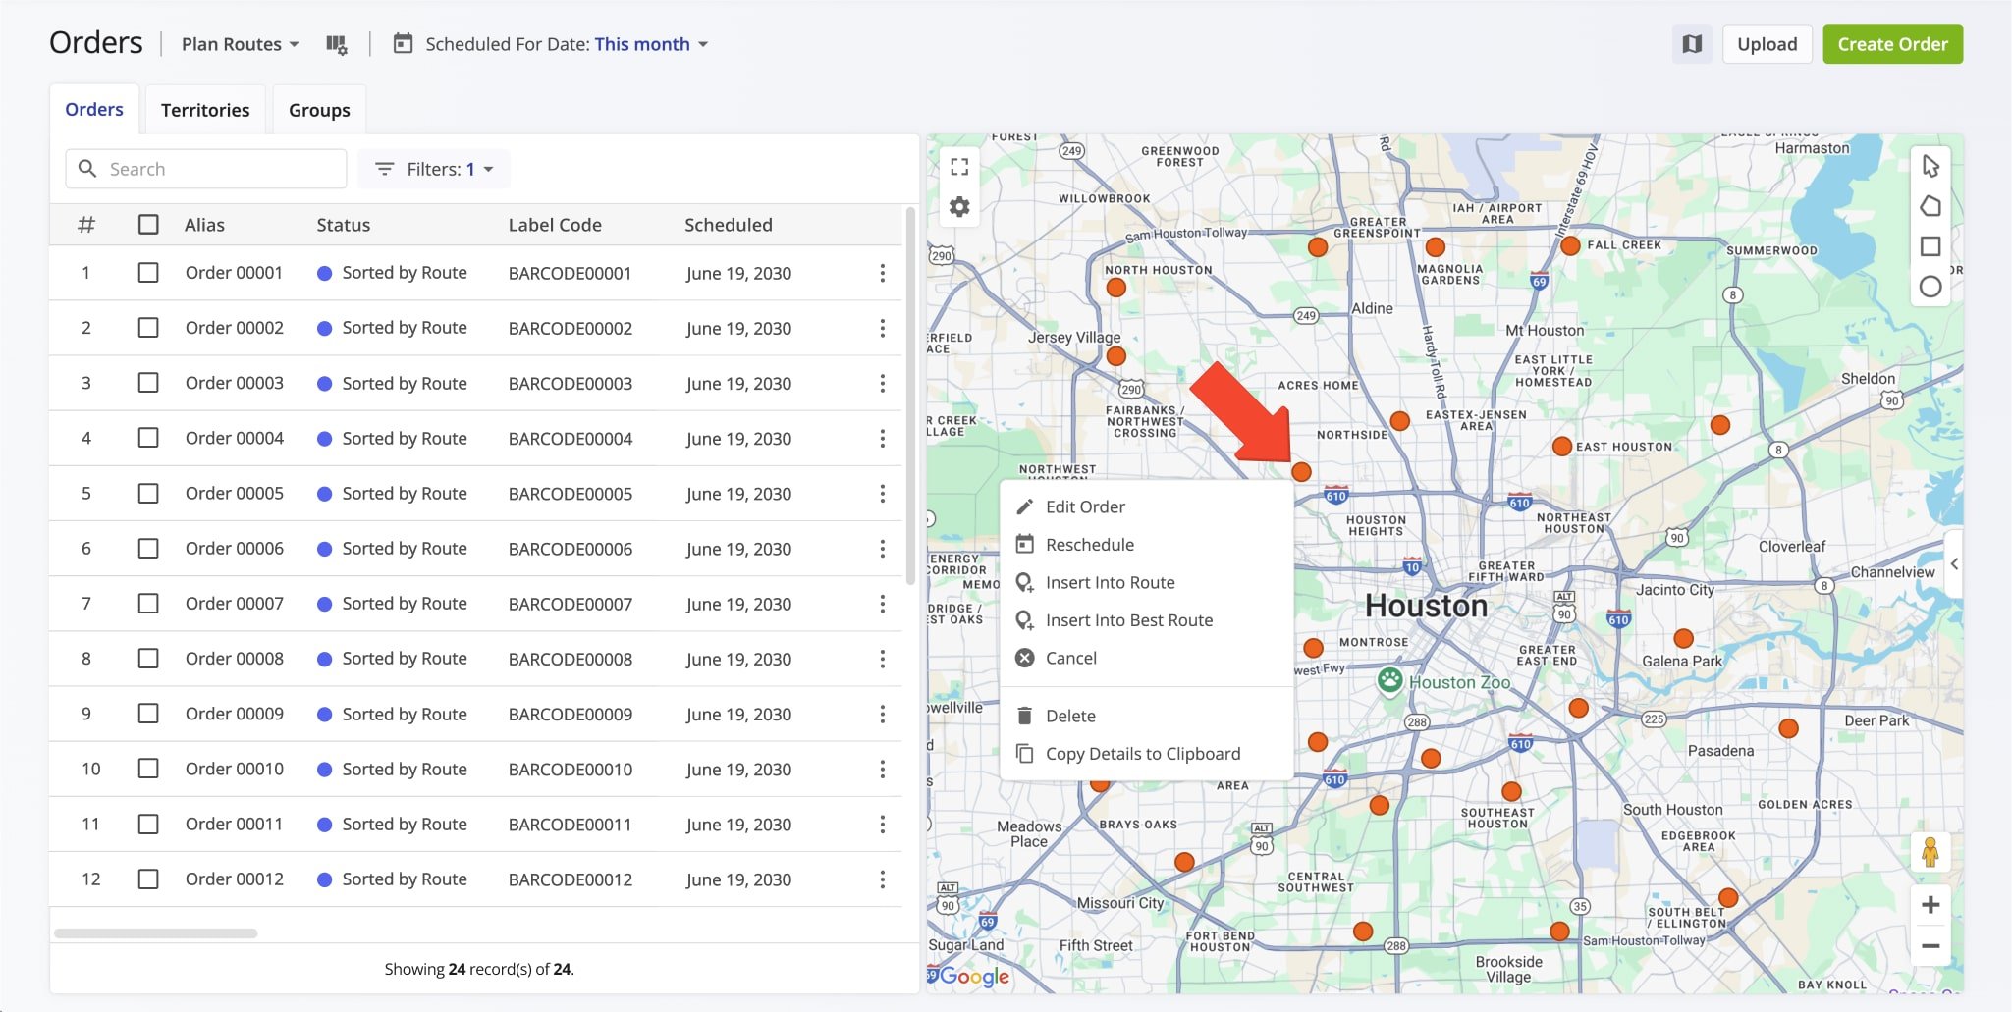Open the map settings gear
2012x1012 pixels.
(959, 207)
